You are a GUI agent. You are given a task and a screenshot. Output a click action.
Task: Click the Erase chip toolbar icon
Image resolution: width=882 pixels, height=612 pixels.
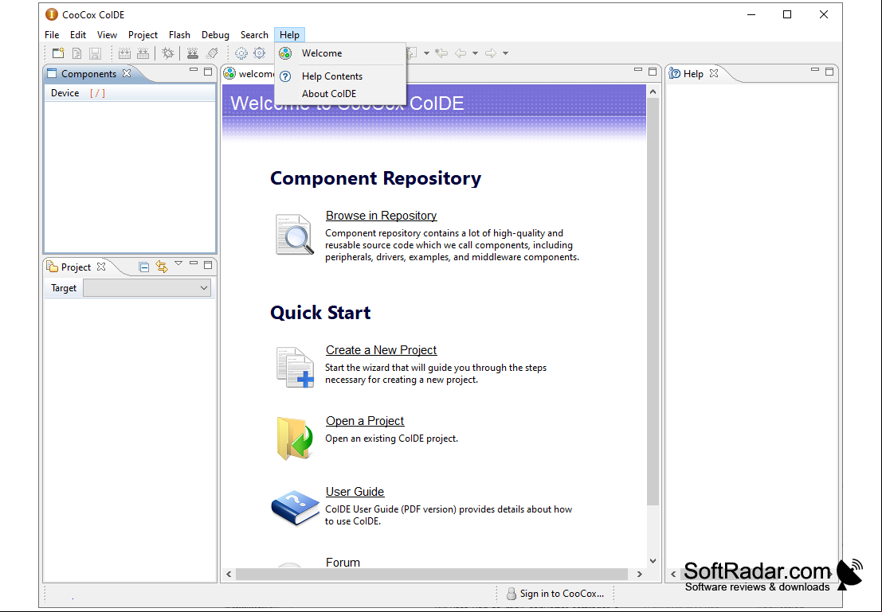[211, 53]
